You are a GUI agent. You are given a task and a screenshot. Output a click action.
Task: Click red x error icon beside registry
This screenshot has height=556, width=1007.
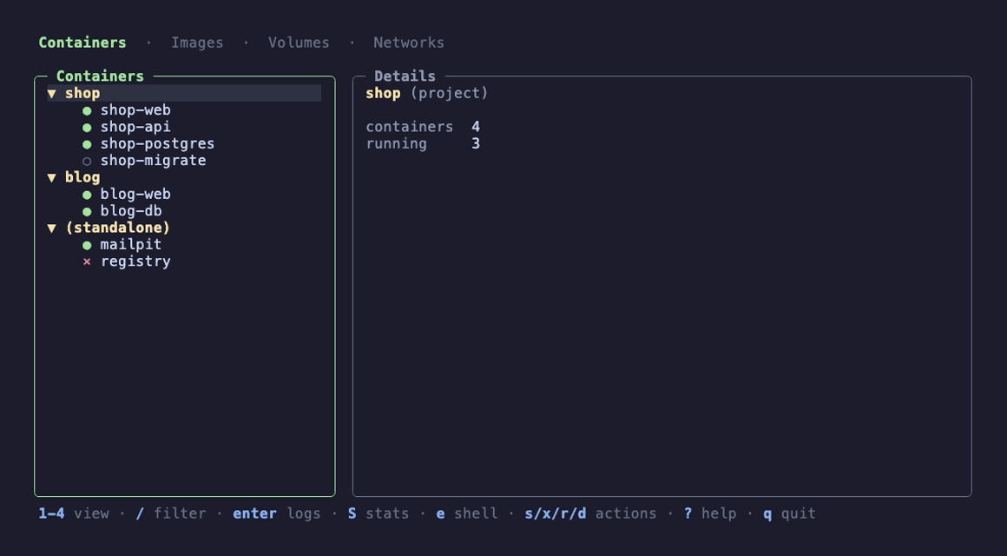(x=87, y=261)
